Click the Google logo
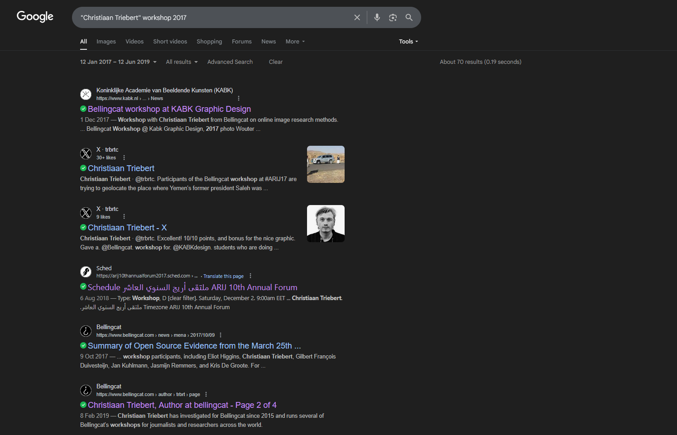The image size is (677, 435). click(x=35, y=17)
